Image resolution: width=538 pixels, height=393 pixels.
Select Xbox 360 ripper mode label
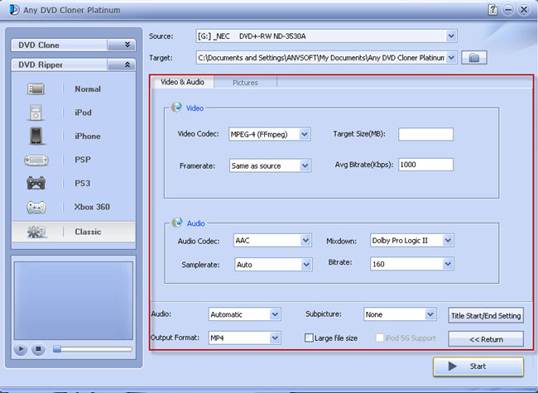[92, 207]
